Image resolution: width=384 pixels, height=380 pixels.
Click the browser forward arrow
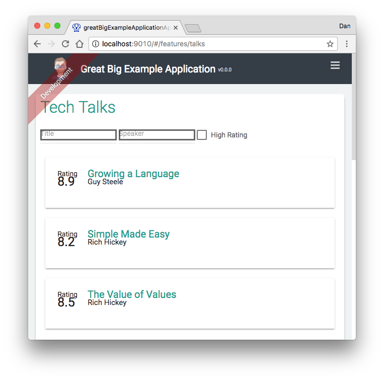pyautogui.click(x=51, y=44)
